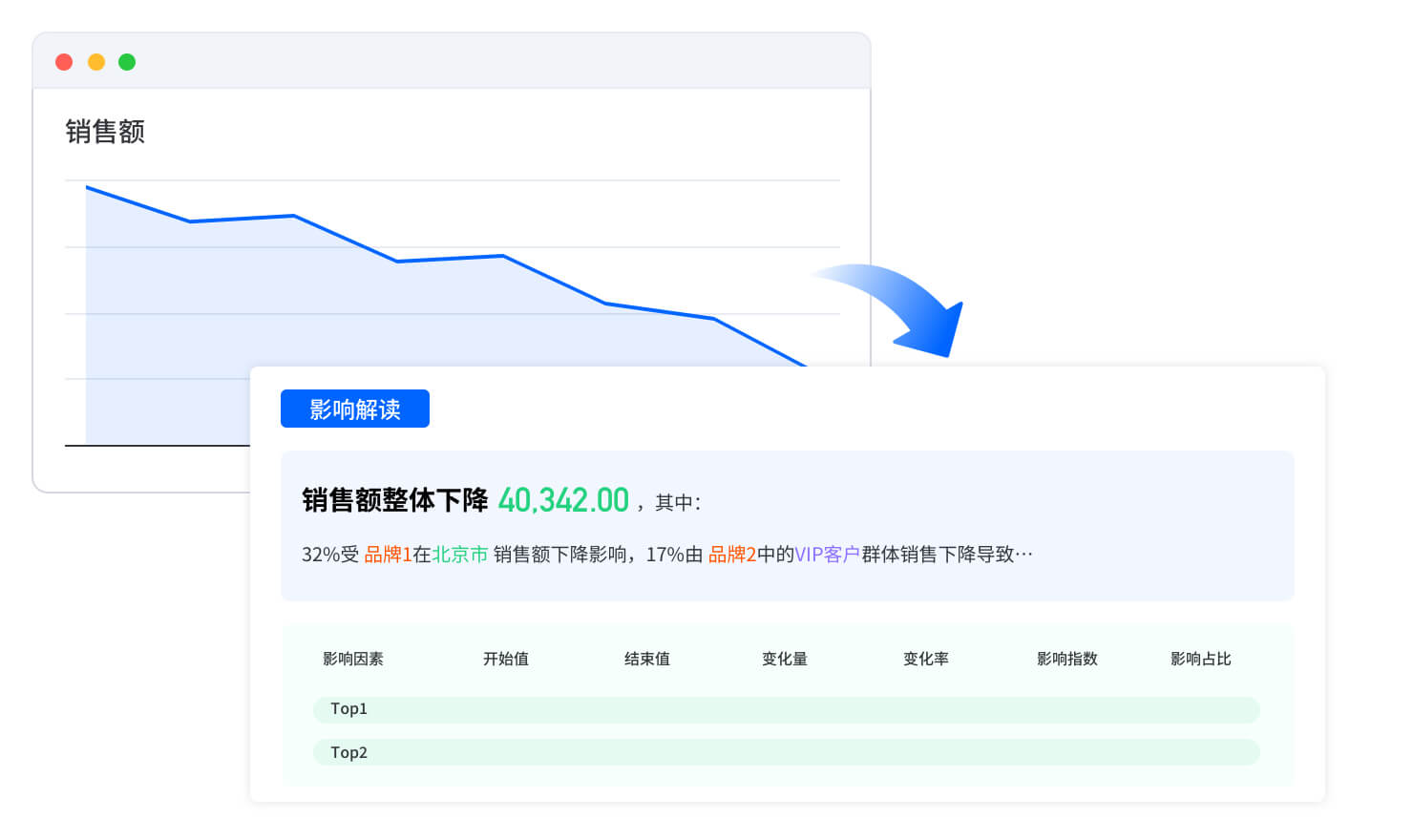Sort by 影响指数 column header
The width and height of the screenshot is (1413, 840).
(x=1066, y=659)
